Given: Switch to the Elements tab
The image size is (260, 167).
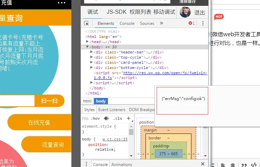Looking at the screenshot, I should coord(106,23).
